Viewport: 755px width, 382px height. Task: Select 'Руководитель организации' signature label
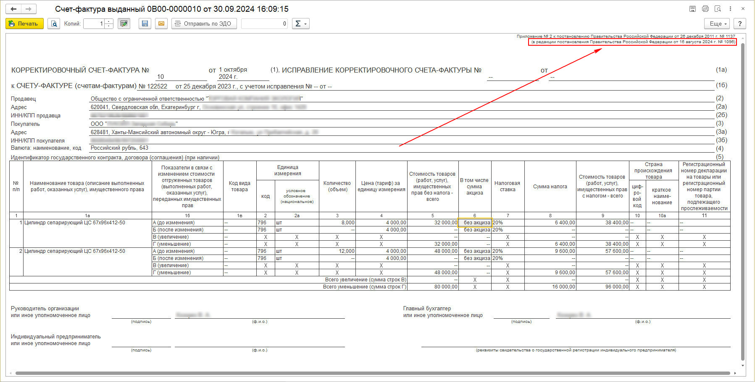(x=45, y=308)
